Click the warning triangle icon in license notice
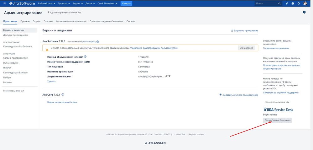Image resolution: width=313 pixels, height=150 pixels. pos(47,49)
